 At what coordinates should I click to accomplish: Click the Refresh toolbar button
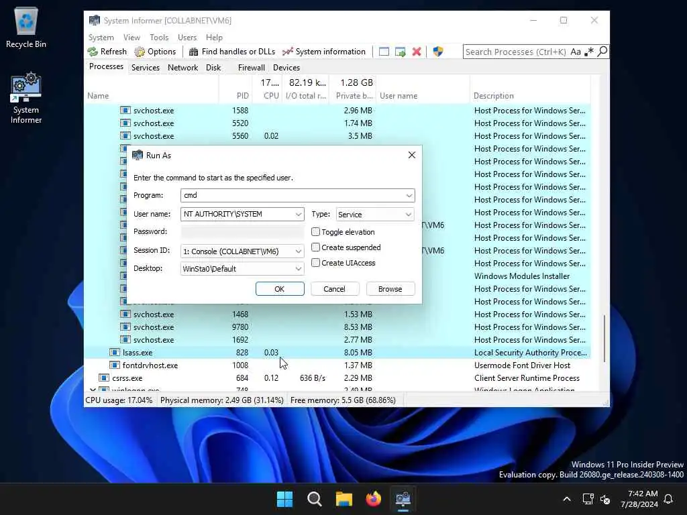(107, 52)
